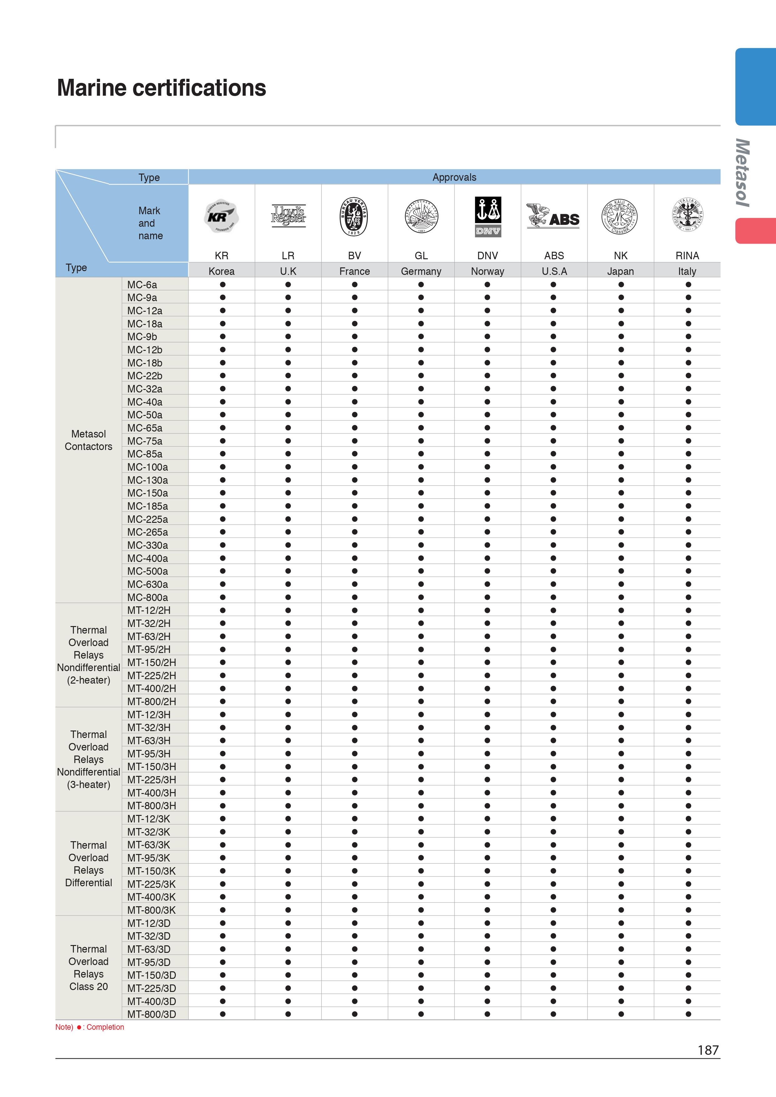
Task: Click the MT-12/3H row label
Action: click(149, 715)
